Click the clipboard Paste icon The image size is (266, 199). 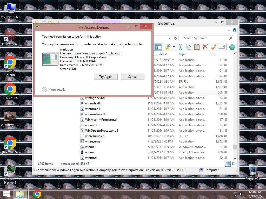[x=197, y=47]
